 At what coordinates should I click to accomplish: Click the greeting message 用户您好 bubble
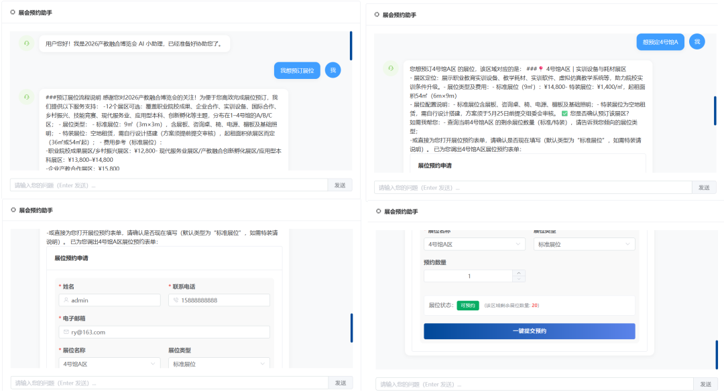[134, 43]
